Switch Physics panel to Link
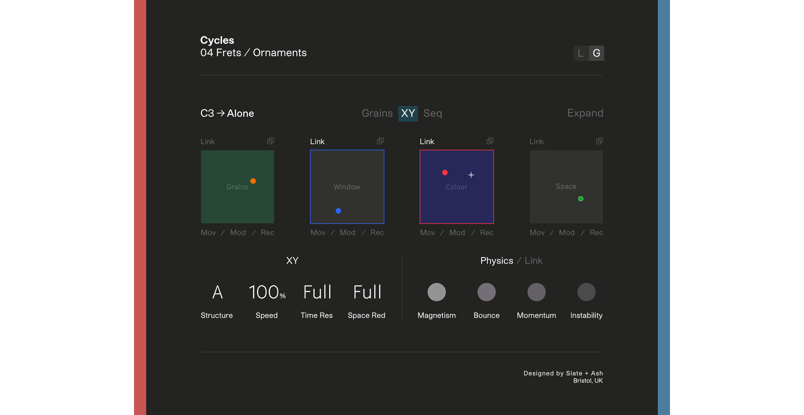Viewport: 804px width, 415px height. point(533,261)
